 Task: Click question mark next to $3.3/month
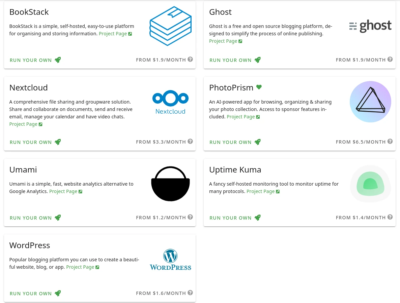point(190,142)
